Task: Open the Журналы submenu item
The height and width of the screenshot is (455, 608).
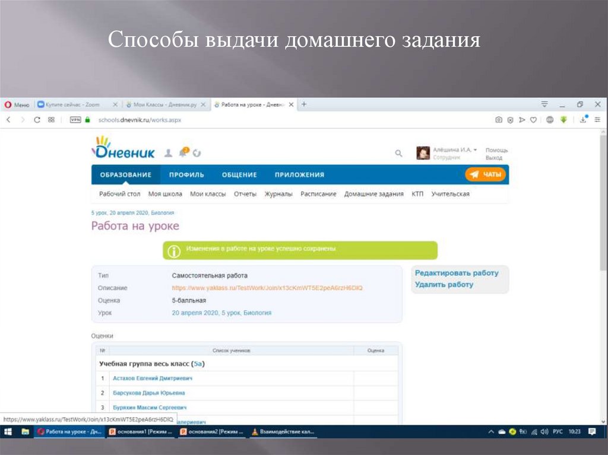Action: [x=278, y=194]
